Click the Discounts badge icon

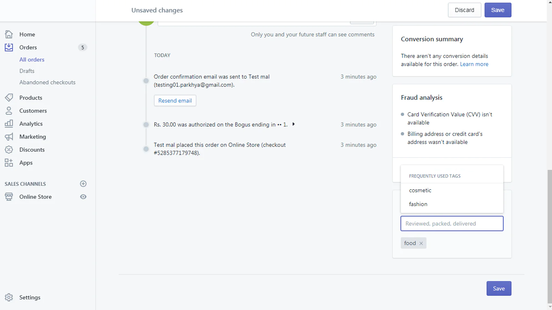coord(9,149)
